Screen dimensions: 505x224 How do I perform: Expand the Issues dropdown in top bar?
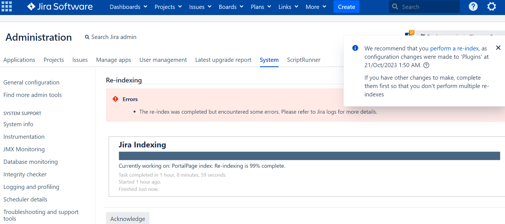pos(200,7)
